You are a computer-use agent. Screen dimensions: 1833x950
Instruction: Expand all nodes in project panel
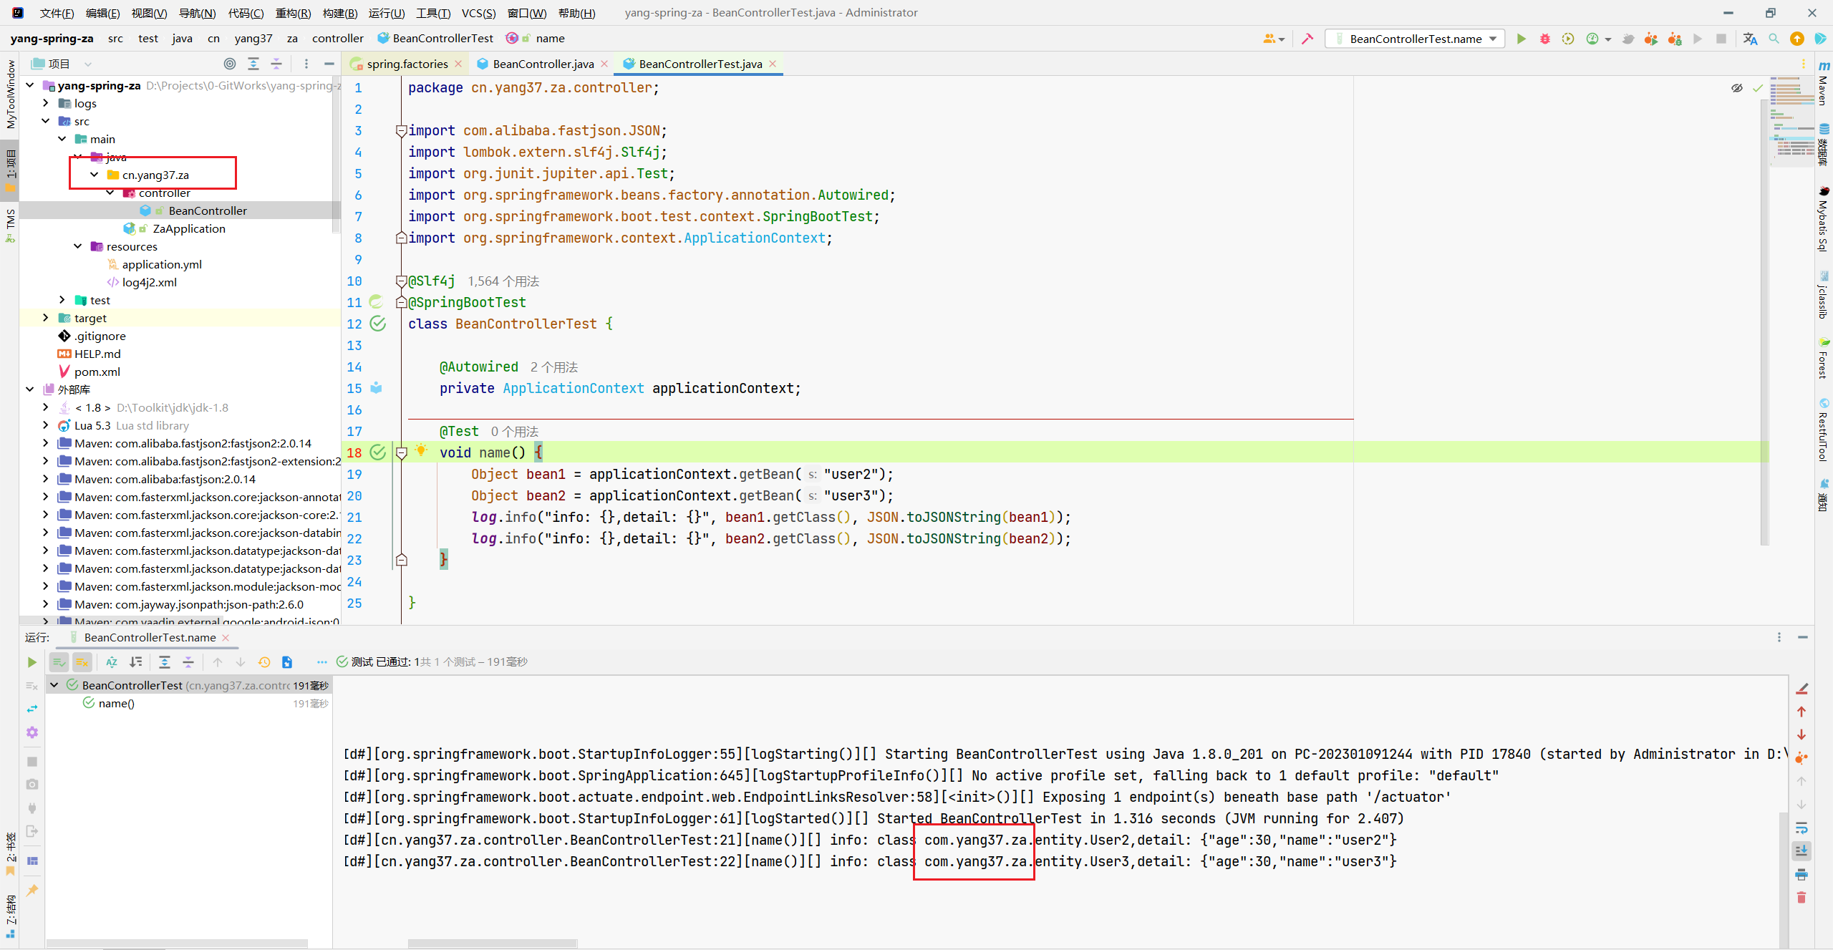coord(253,64)
